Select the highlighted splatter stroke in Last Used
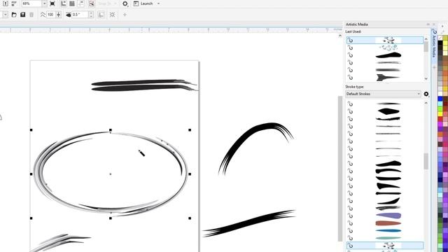The image size is (448, 252). 385,40
